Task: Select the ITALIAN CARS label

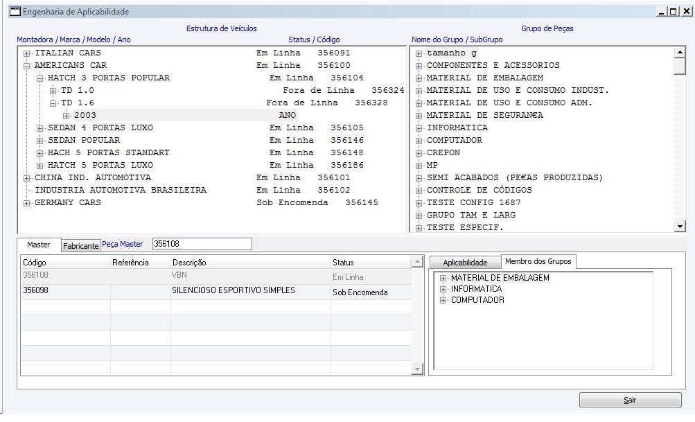Action: coord(68,53)
